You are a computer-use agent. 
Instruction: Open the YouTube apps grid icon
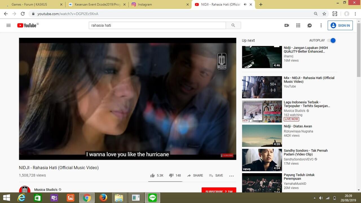(x=298, y=25)
